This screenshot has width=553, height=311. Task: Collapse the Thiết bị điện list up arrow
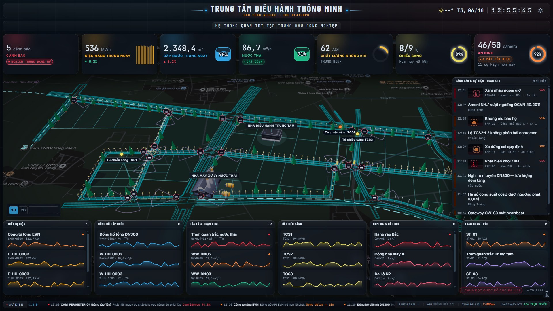coord(88,231)
